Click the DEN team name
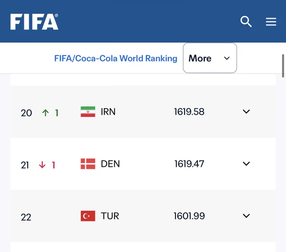 tap(110, 164)
